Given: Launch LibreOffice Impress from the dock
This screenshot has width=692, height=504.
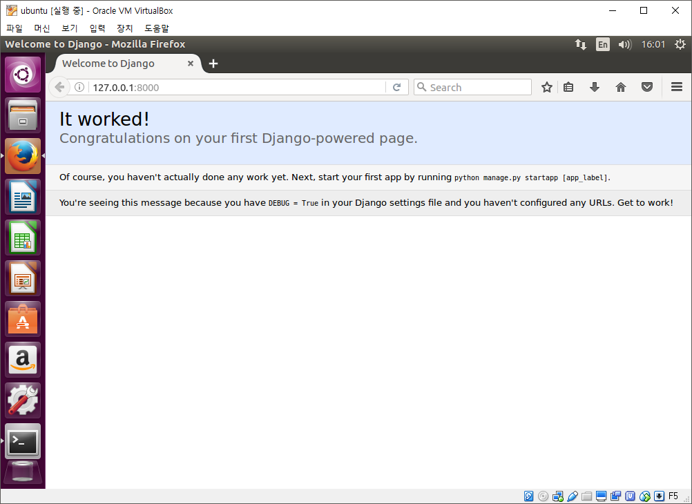Looking at the screenshot, I should 23,278.
